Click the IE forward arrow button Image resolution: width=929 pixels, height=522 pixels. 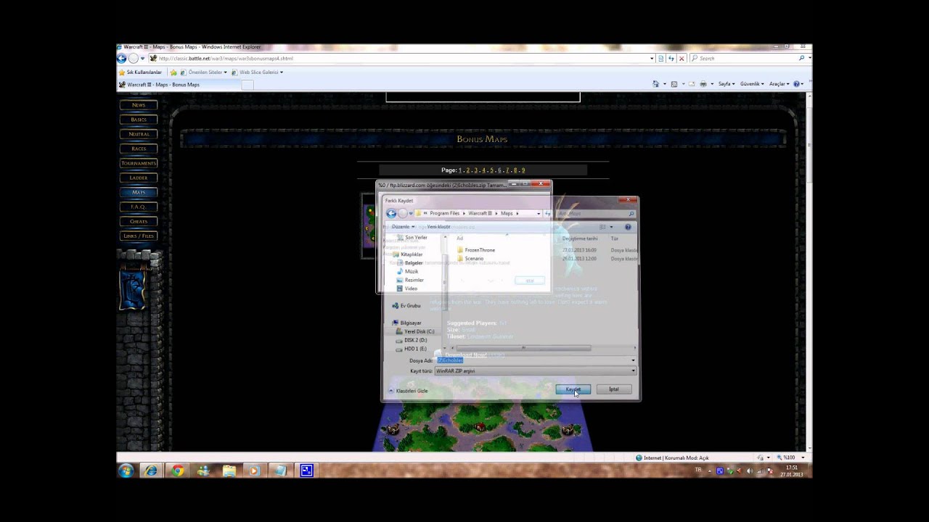133,58
